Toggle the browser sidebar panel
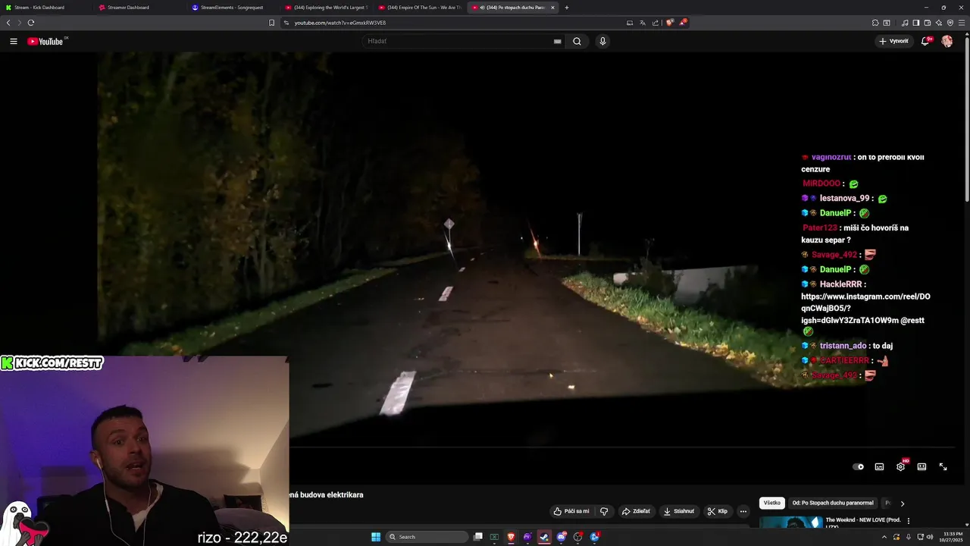The width and height of the screenshot is (970, 546). pyautogui.click(x=916, y=23)
